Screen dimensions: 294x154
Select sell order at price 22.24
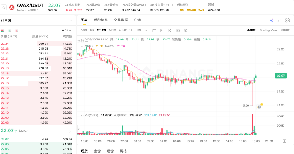(37, 44)
